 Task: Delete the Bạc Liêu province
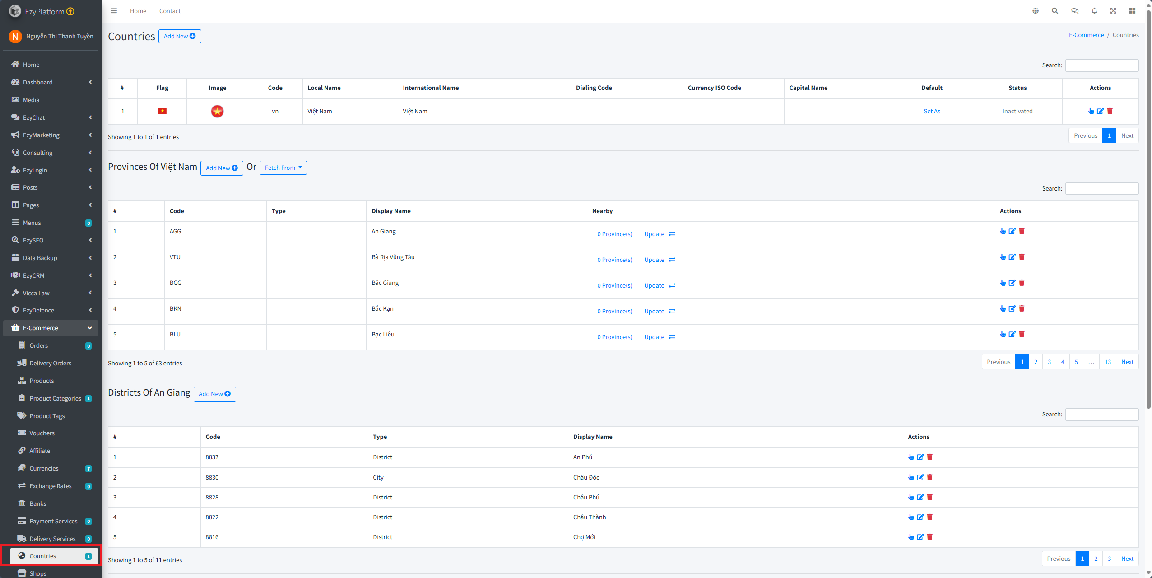[1022, 334]
